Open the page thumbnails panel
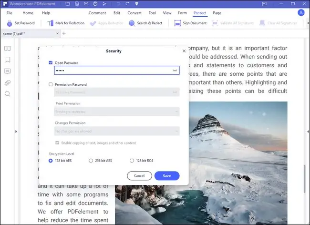Screen dimensions: 310x225 7,48
